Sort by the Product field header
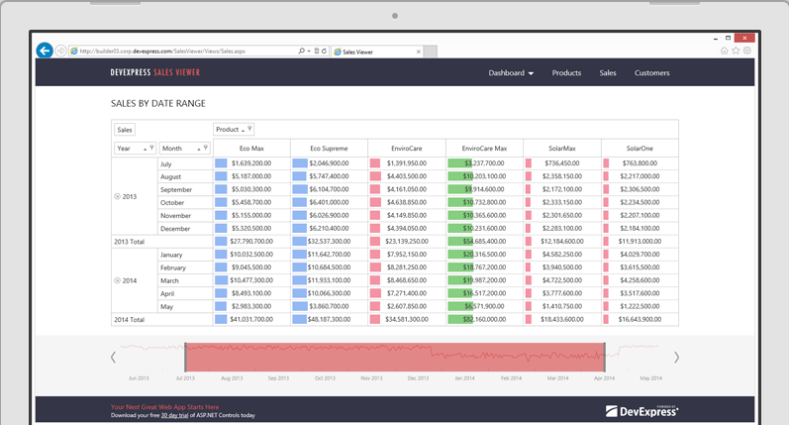This screenshot has height=425, width=789. (234, 130)
